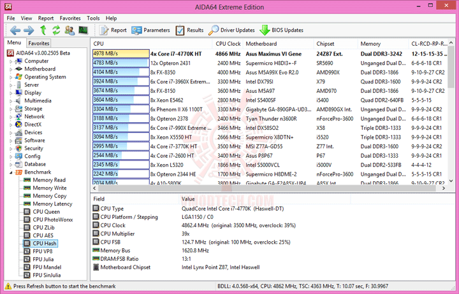Open the View menu

point(26,18)
